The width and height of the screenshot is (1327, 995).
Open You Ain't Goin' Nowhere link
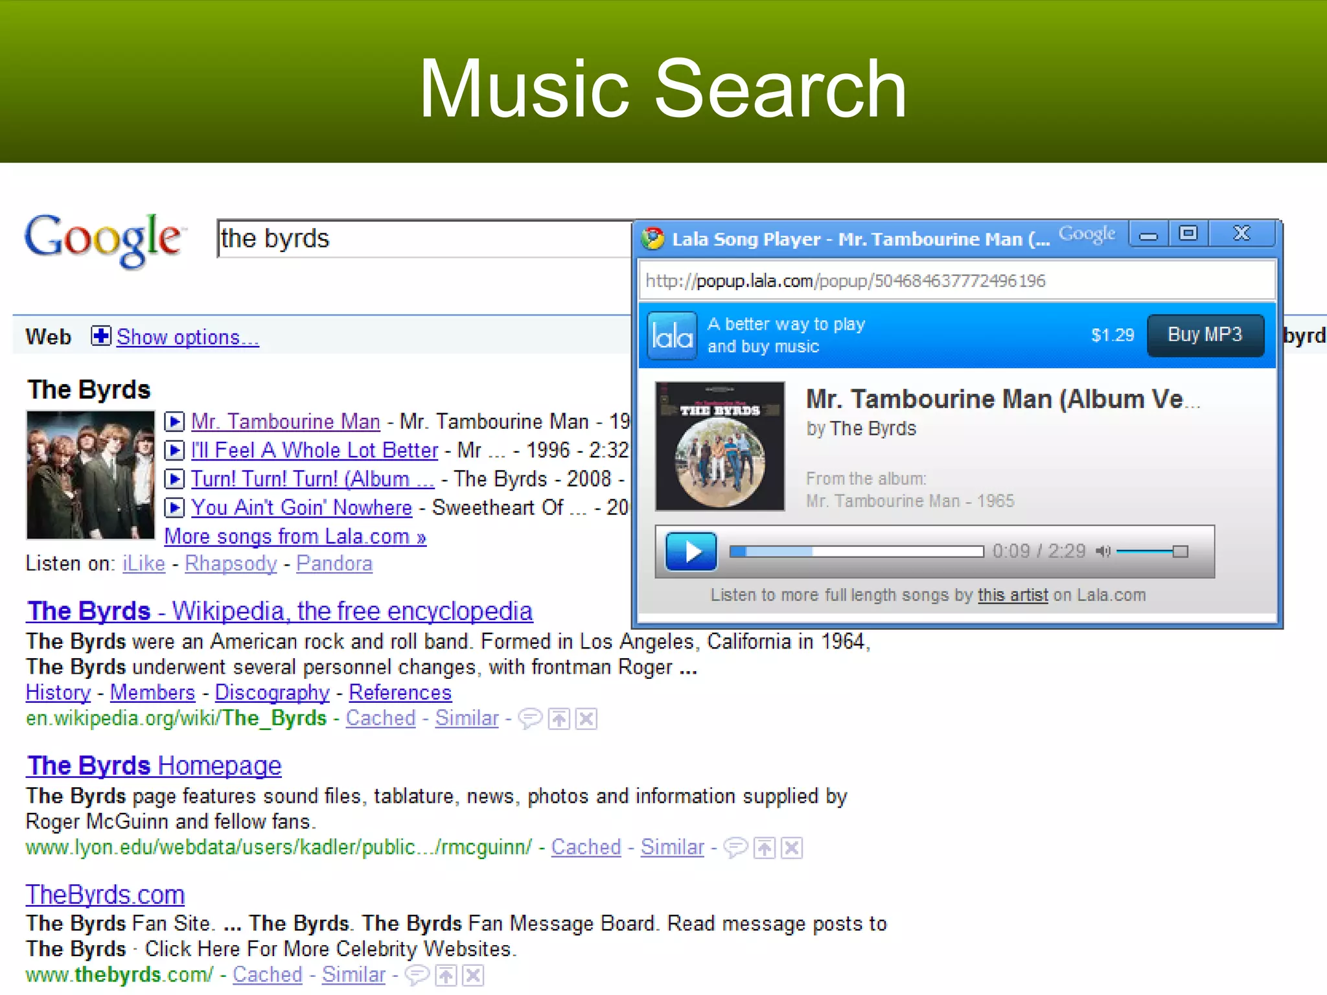[x=301, y=507]
